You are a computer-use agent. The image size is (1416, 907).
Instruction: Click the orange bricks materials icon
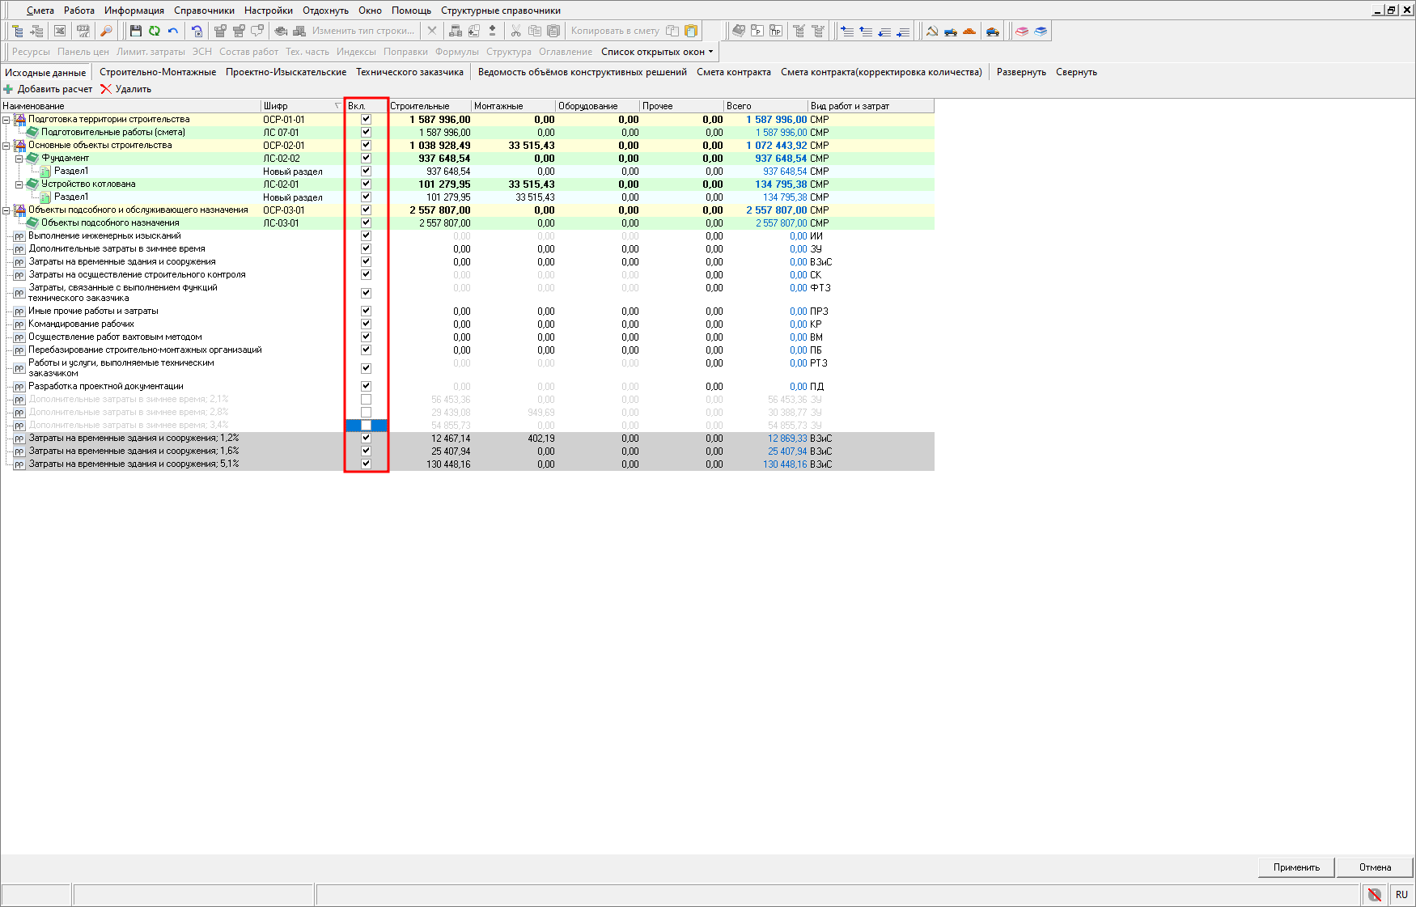(x=969, y=31)
